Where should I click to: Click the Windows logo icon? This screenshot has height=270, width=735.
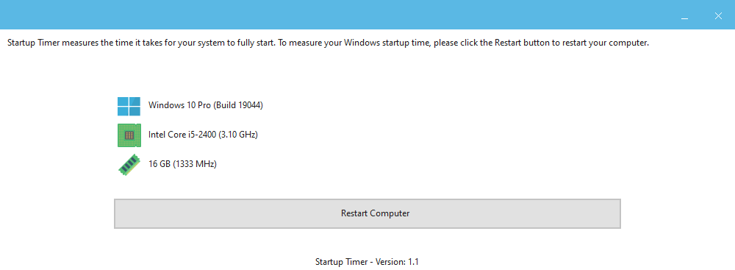pos(129,107)
